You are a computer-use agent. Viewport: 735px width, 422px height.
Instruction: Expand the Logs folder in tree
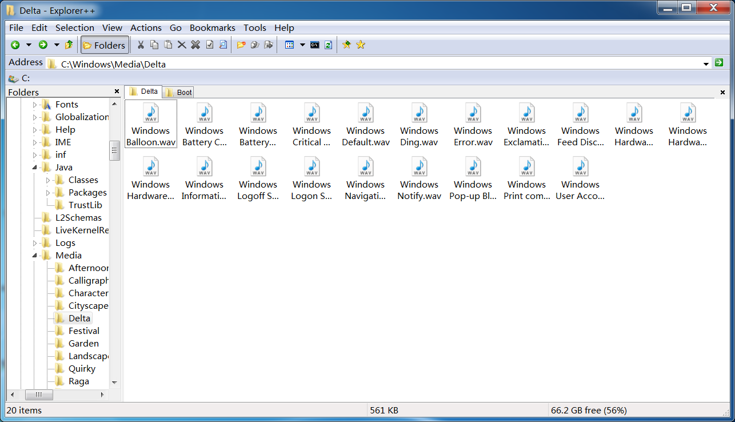[x=34, y=243]
